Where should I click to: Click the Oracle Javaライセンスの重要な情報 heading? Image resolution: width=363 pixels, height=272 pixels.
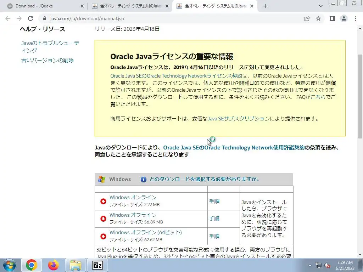[172, 57]
